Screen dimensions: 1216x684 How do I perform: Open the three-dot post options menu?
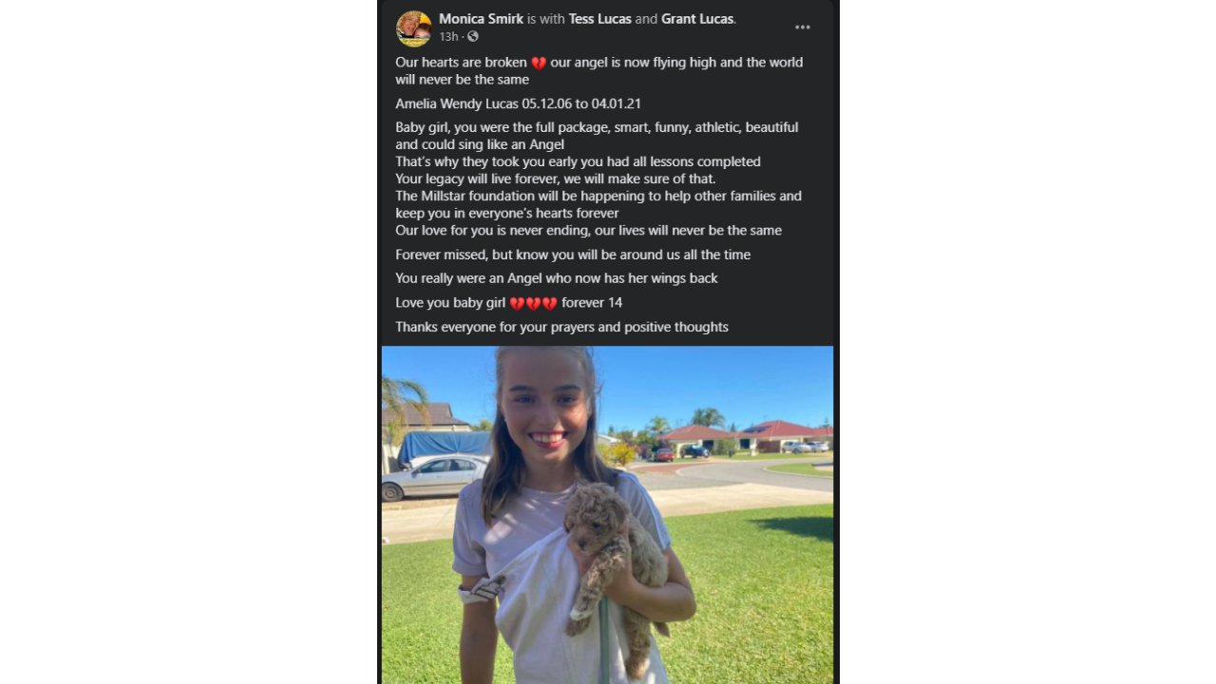coord(803,28)
